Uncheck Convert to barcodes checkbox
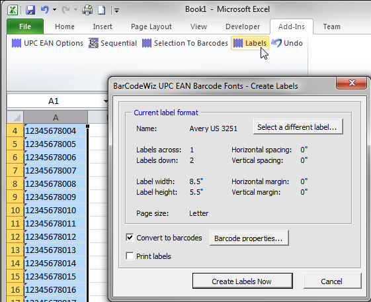Viewport: 371px width, 302px height. 130,237
